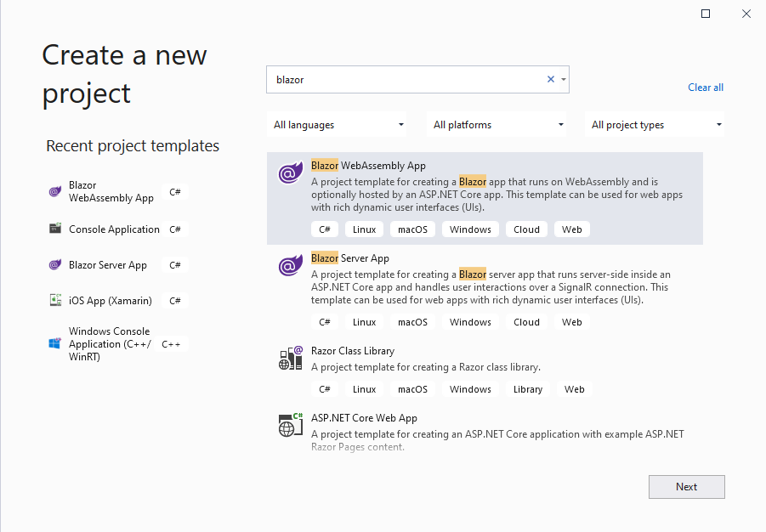Viewport: 766px width, 532px height.
Task: Click Web tag under Razor Class Library
Action: pyautogui.click(x=574, y=389)
